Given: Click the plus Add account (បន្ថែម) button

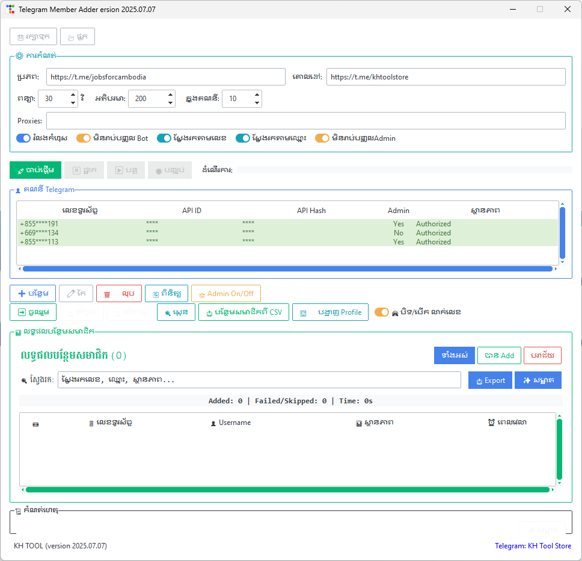Looking at the screenshot, I should [33, 294].
